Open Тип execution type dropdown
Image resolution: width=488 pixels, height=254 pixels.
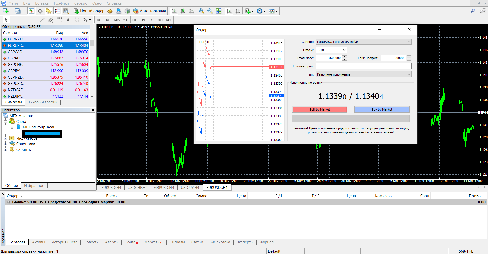(364, 74)
